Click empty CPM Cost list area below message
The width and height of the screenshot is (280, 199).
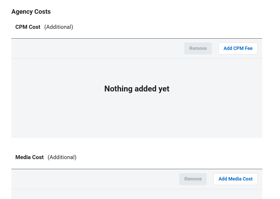coord(137,119)
